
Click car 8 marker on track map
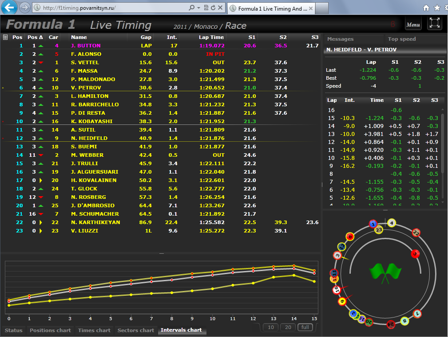[404, 321]
